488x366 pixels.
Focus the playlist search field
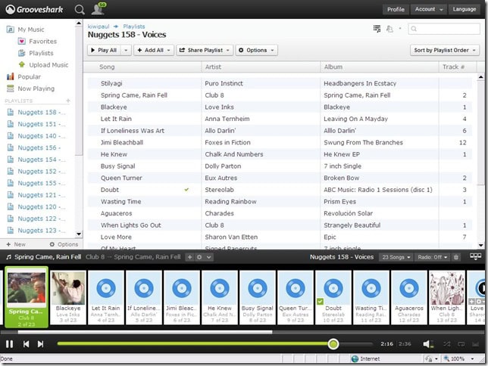point(444,29)
